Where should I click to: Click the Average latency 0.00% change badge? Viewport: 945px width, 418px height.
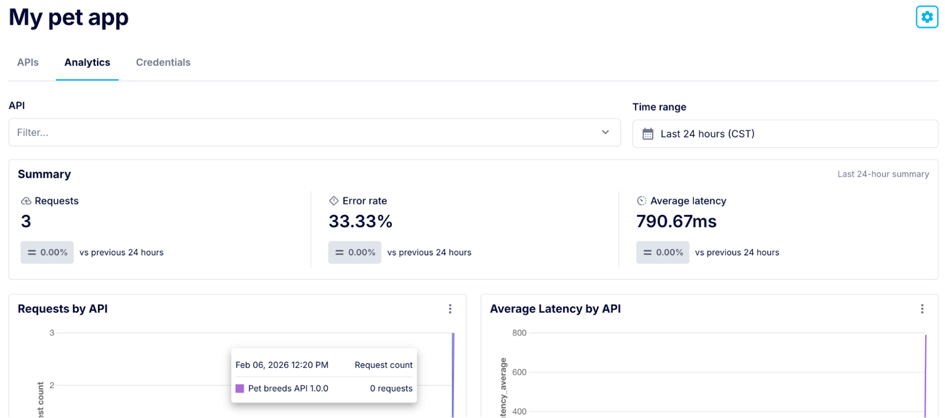point(662,252)
